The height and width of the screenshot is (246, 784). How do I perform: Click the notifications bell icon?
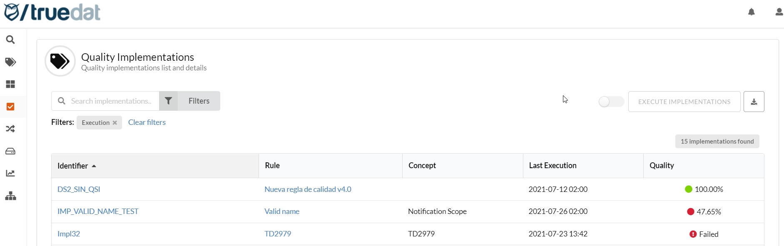point(752,12)
